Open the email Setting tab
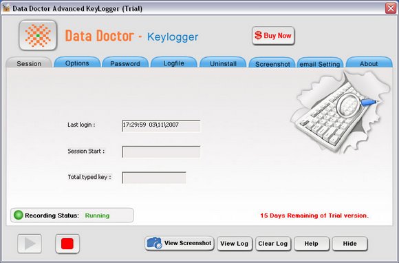Image resolution: width=399 pixels, height=263 pixels. coord(320,63)
